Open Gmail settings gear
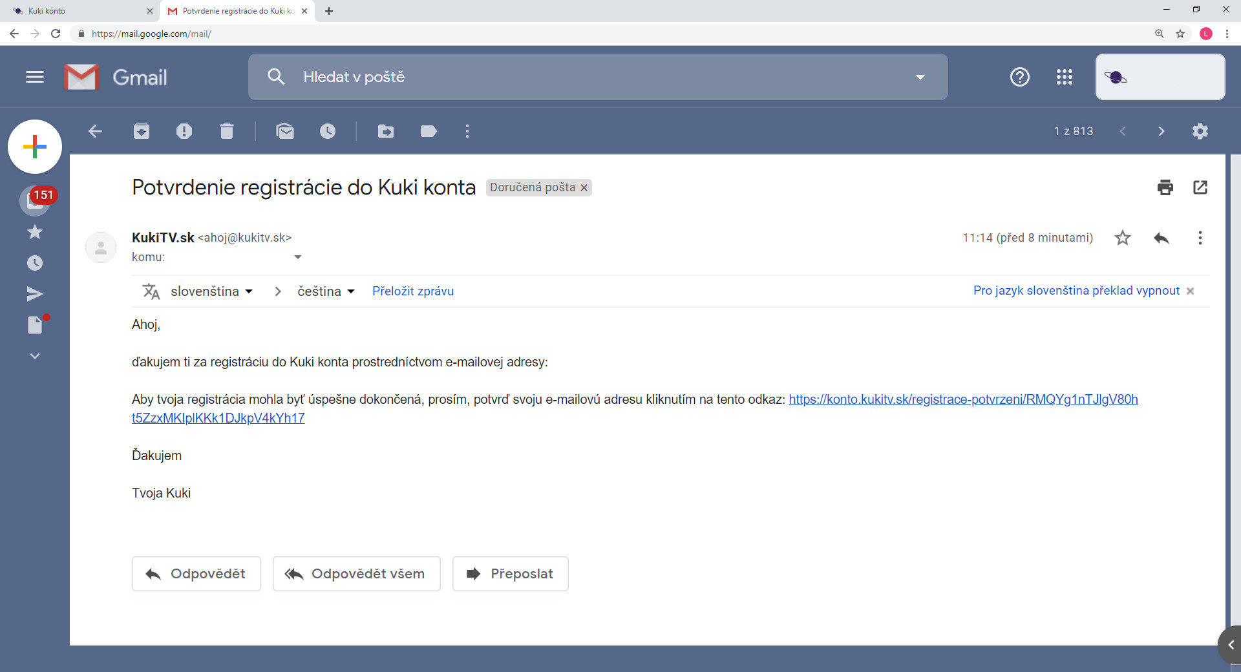This screenshot has height=672, width=1241. click(x=1200, y=131)
